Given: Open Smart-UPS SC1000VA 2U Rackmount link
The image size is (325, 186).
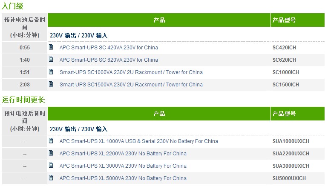Looking at the screenshot, I should point(131,72).
